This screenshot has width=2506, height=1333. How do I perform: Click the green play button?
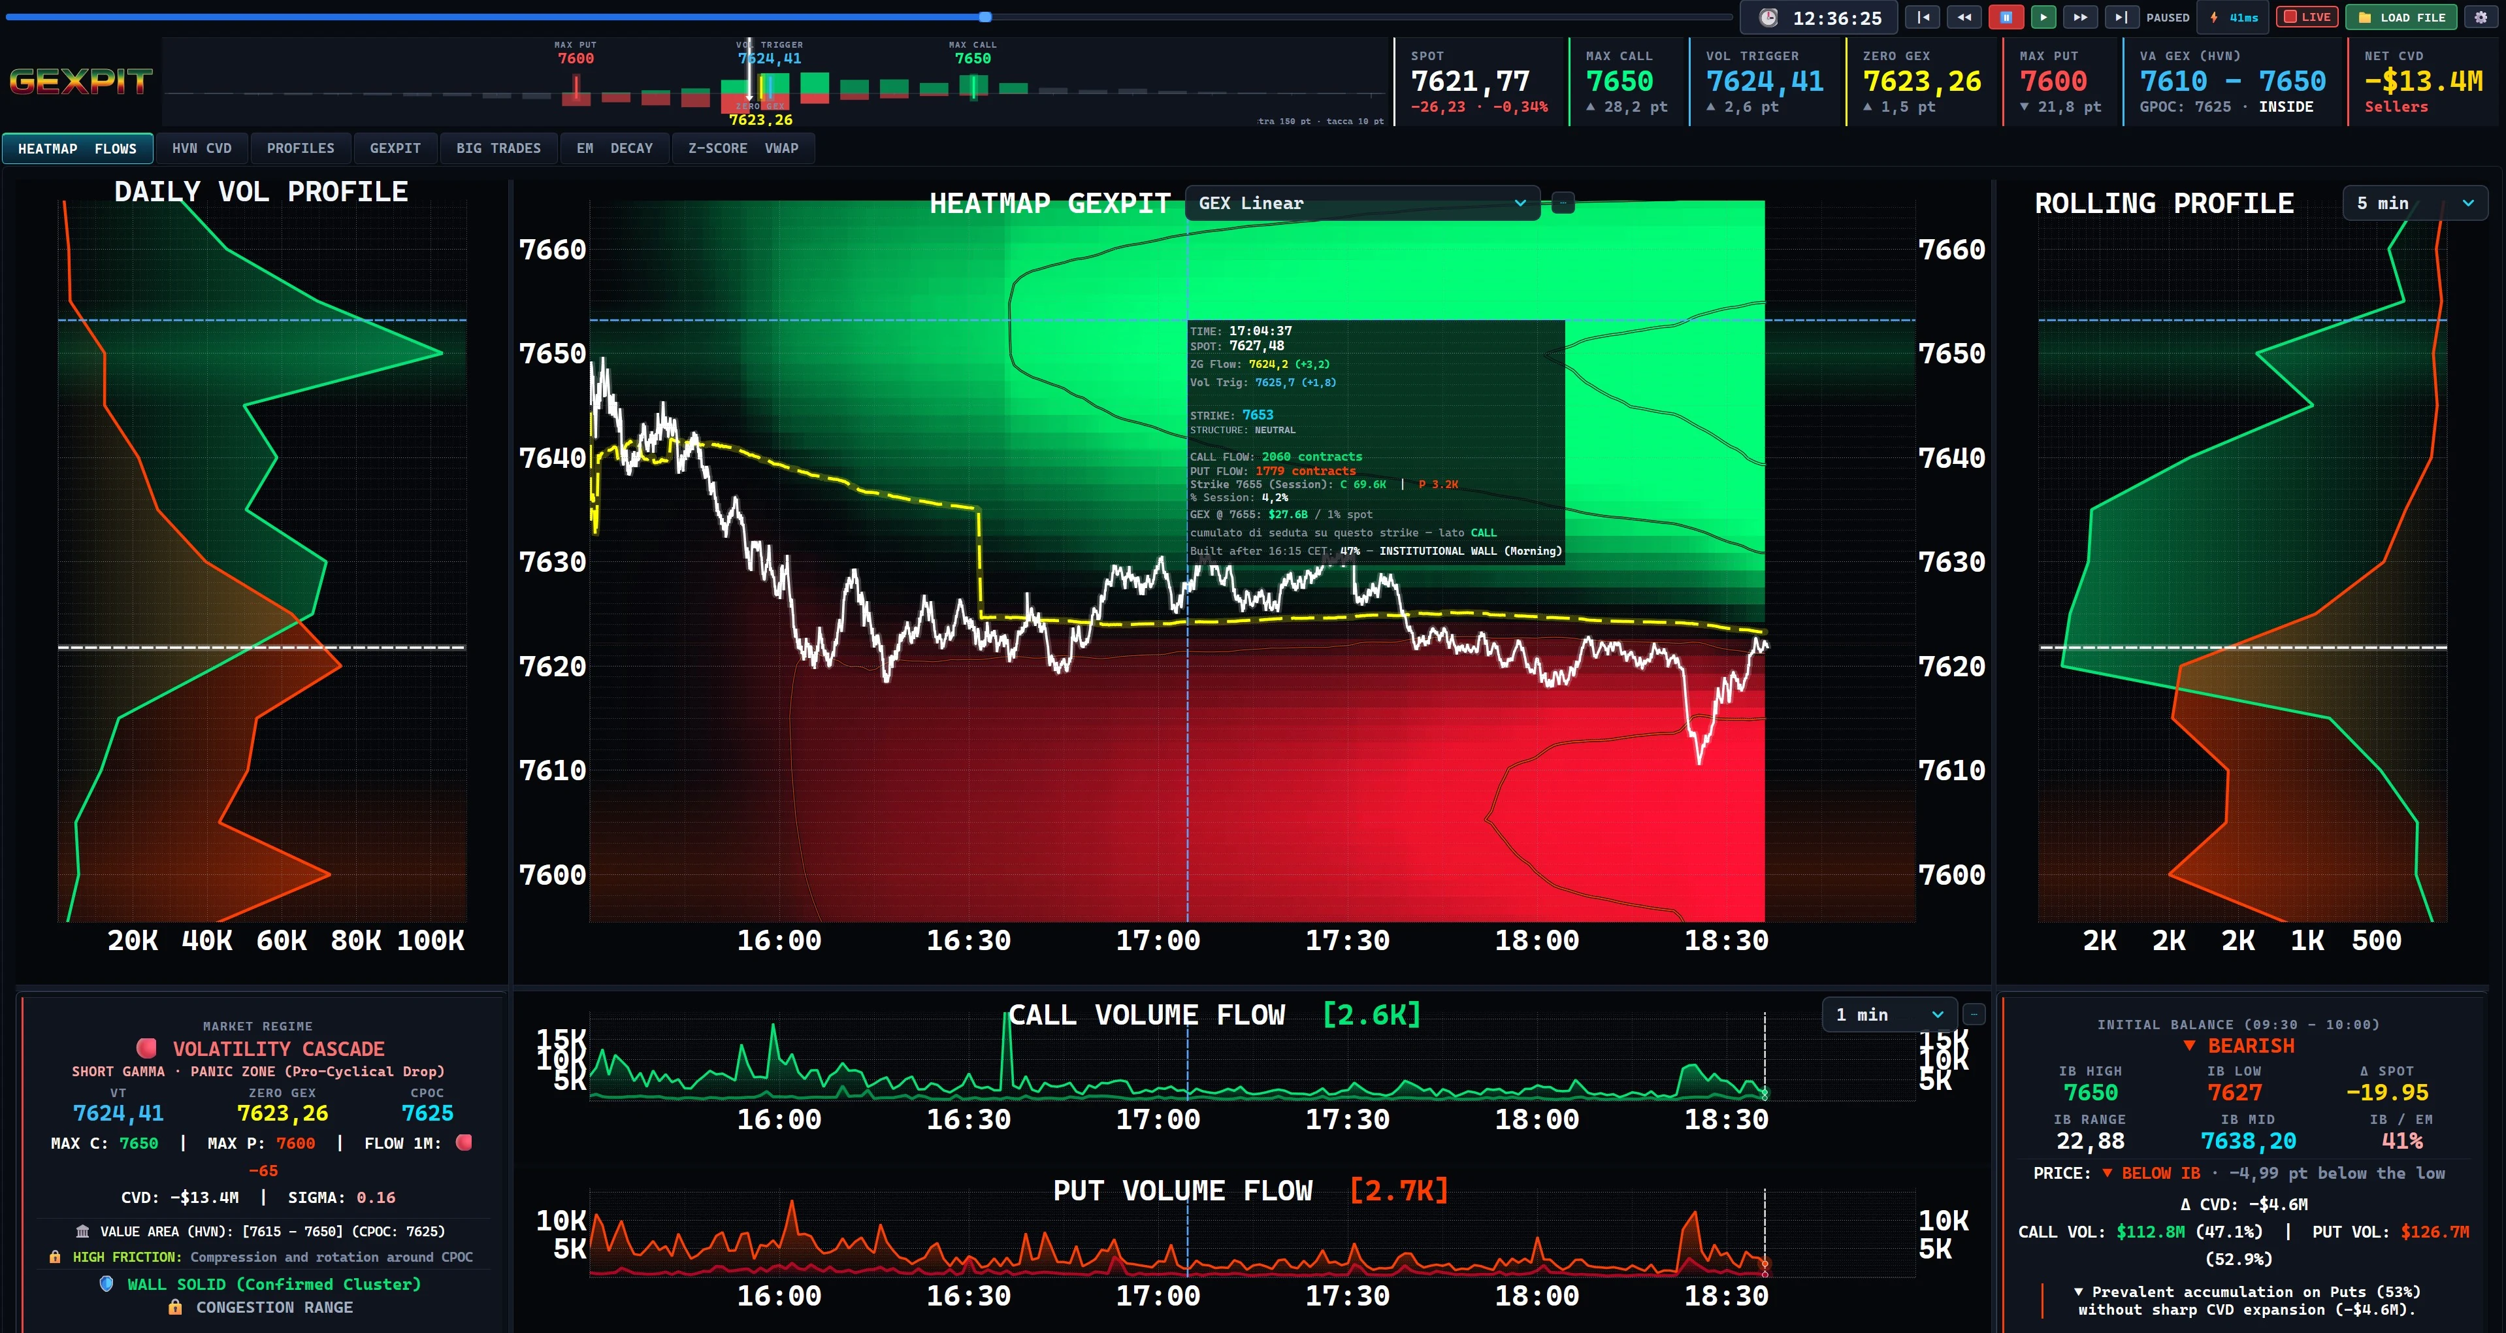pyautogui.click(x=2043, y=18)
